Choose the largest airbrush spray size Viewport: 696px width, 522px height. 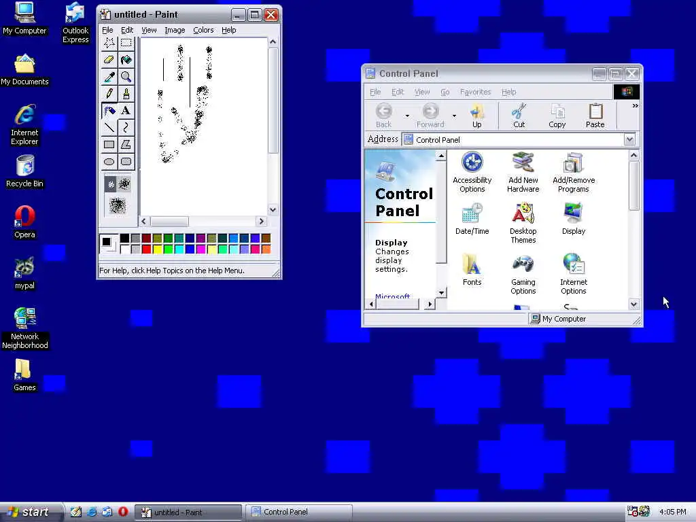point(118,205)
